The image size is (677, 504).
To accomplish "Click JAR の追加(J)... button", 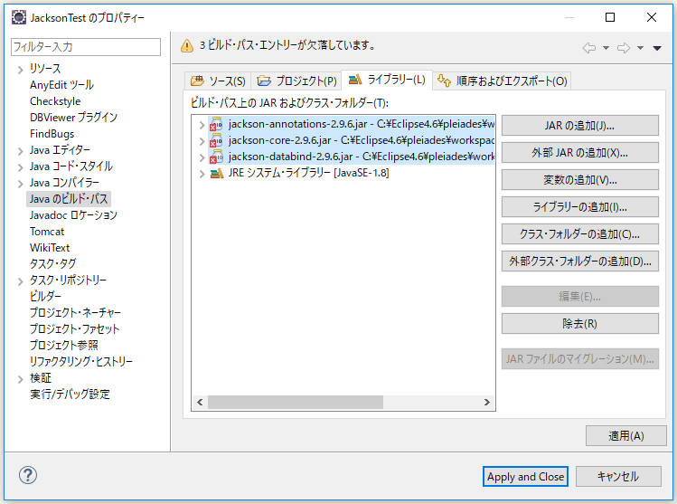I will [x=580, y=126].
